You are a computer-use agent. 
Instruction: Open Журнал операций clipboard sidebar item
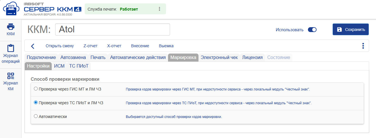[x=11, y=54]
